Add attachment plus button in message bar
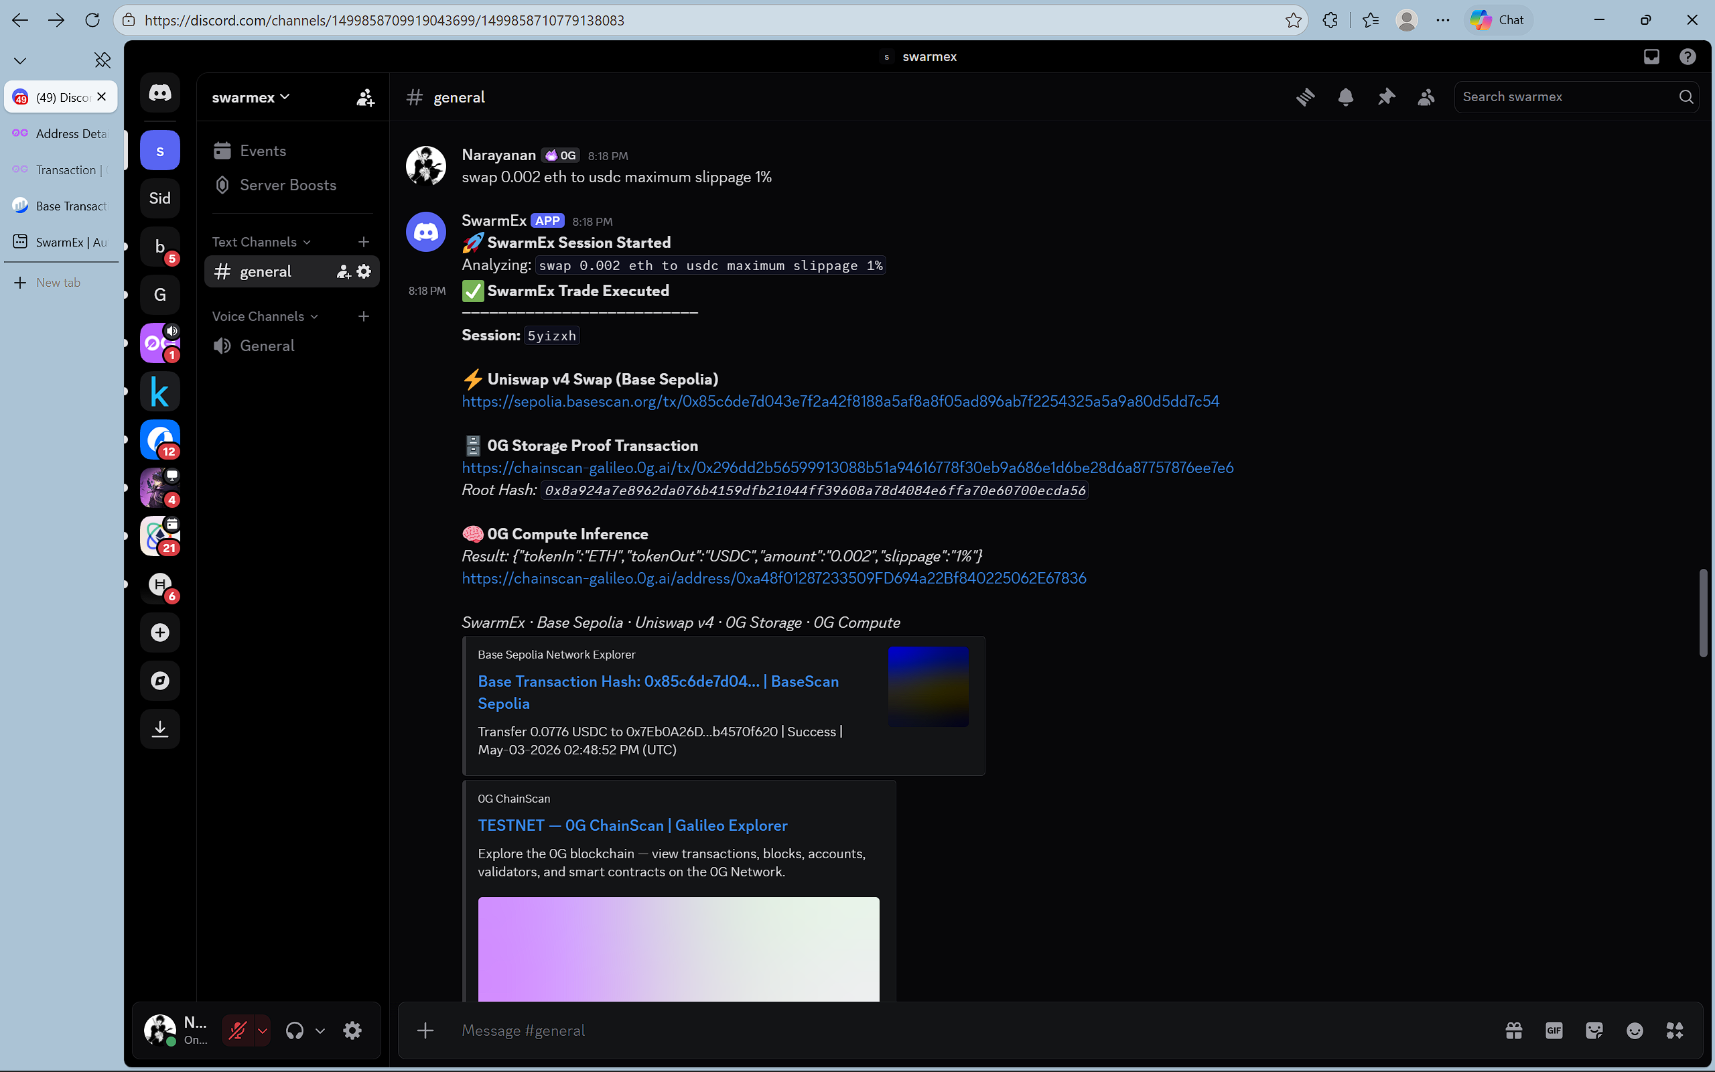The width and height of the screenshot is (1715, 1072). (x=425, y=1030)
